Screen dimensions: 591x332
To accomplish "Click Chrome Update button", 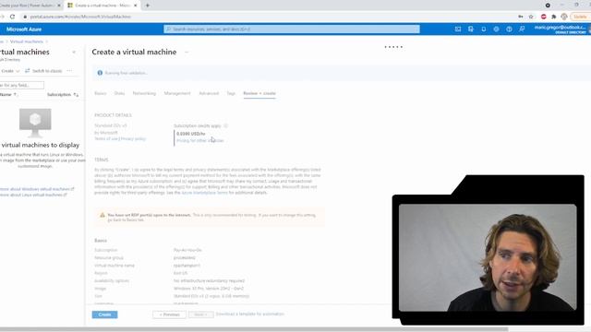I will coord(580,17).
